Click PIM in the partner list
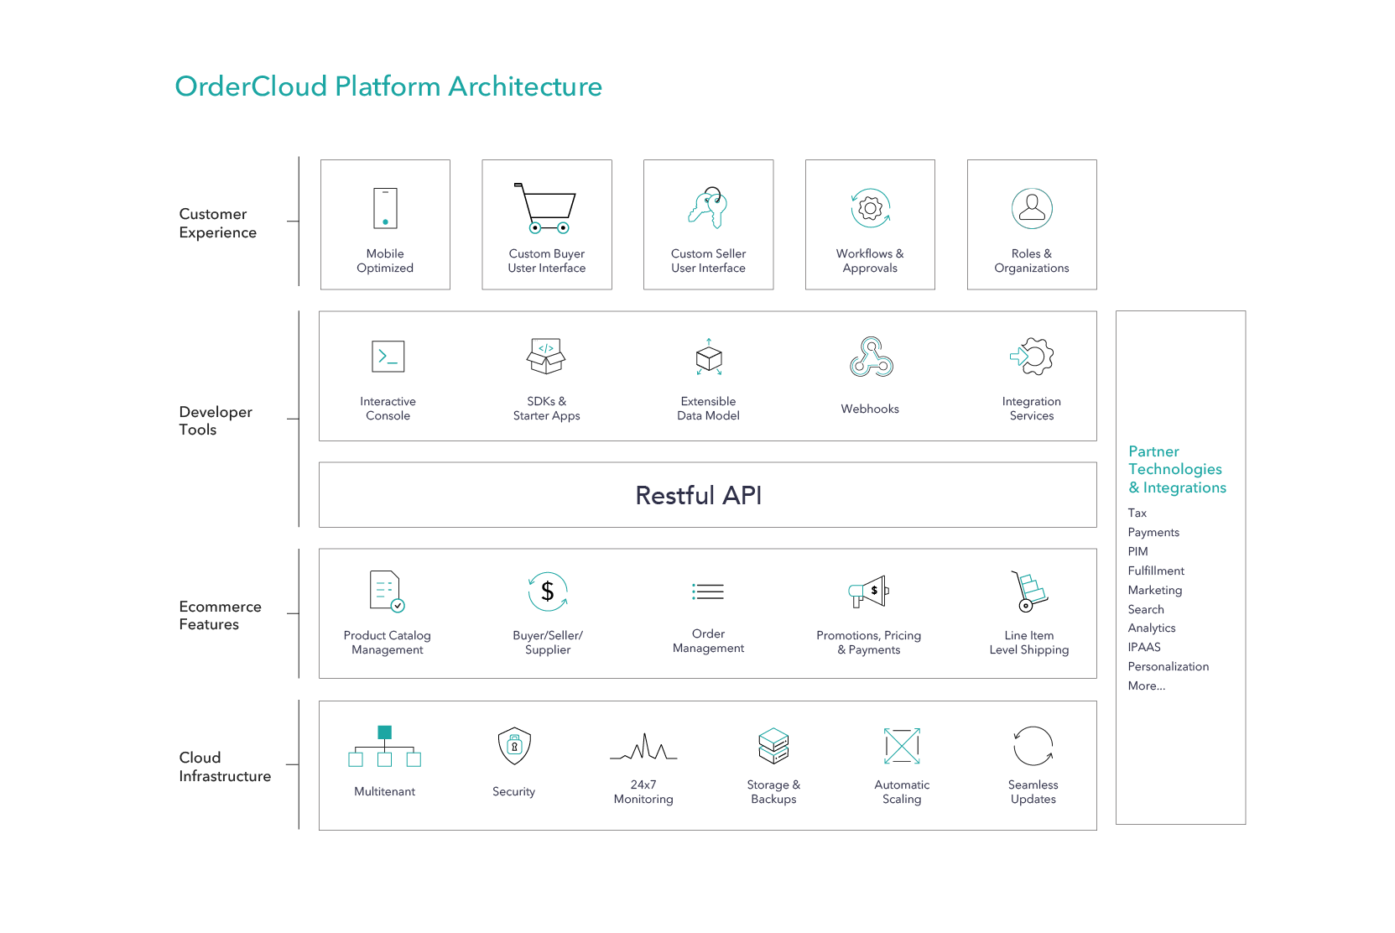1395x933 pixels. [1138, 551]
